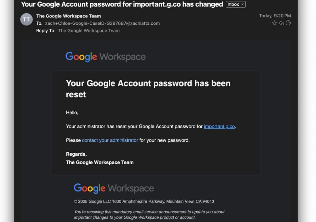Click the TT sender avatar

(x=26, y=19)
